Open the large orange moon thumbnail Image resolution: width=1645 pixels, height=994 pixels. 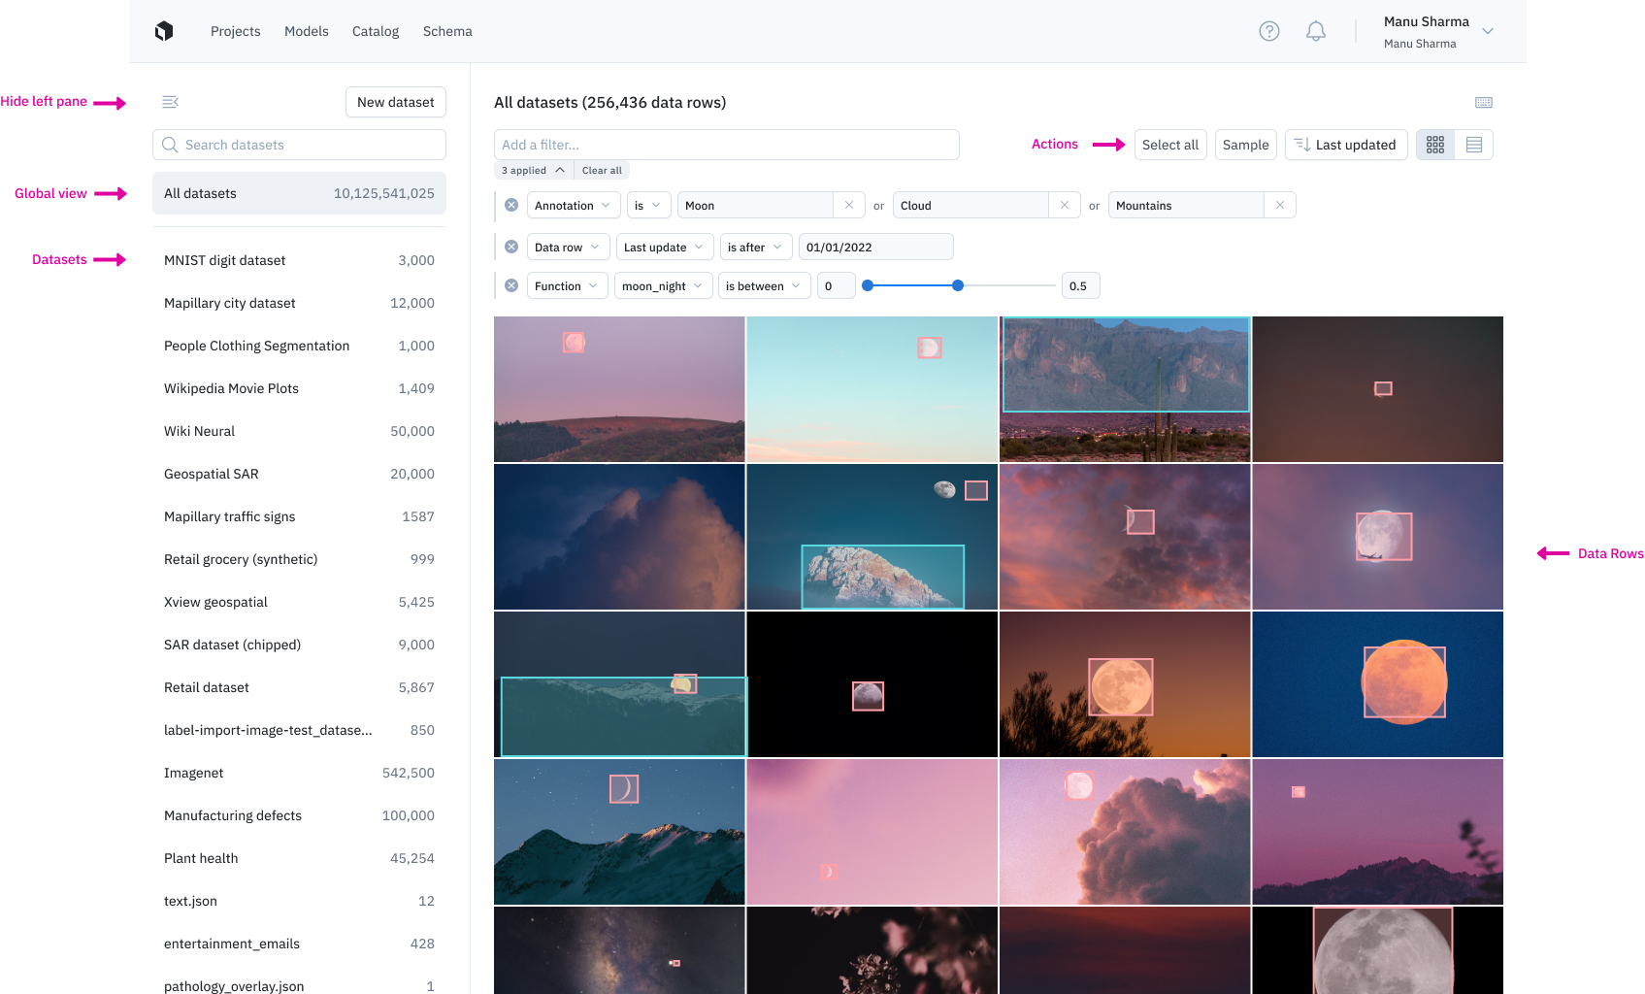1378,684
